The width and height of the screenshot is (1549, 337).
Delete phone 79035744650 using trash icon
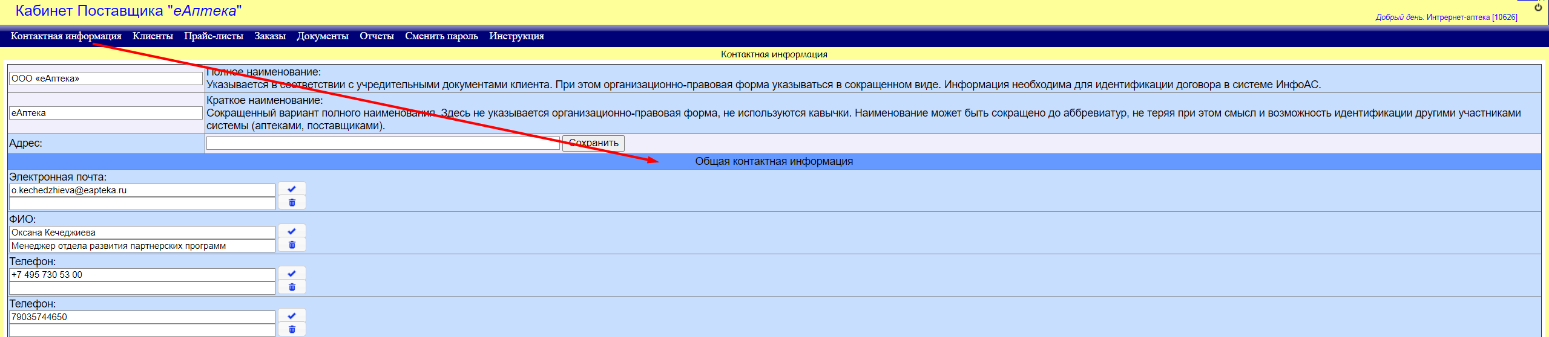292,330
